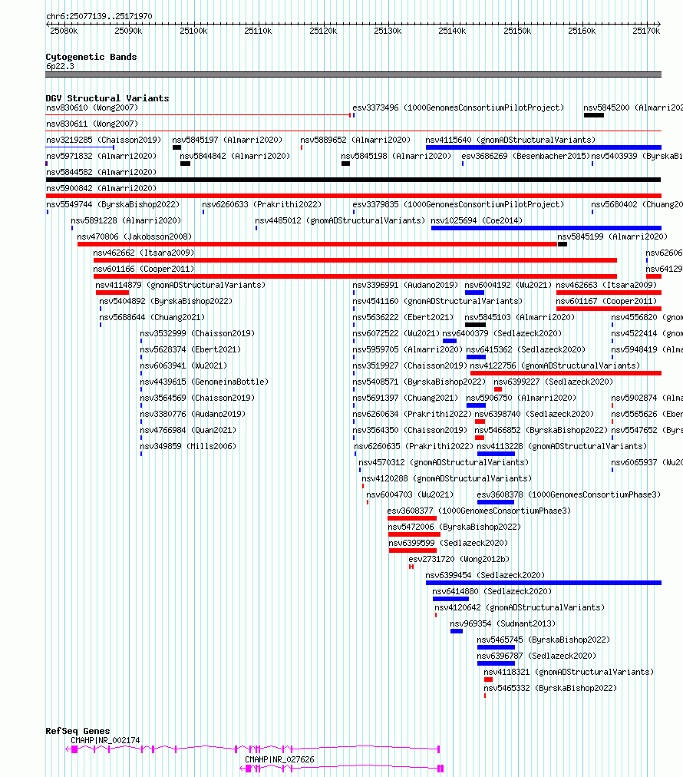Viewport: 683px width, 777px height.
Task: Open nsv4113228 gnomADStructuralVariants entry
Action: 563,447
